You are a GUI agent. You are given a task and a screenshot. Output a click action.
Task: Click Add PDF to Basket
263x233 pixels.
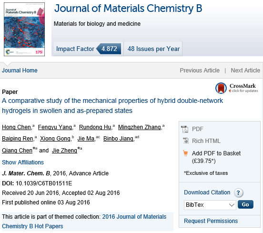[216, 153]
